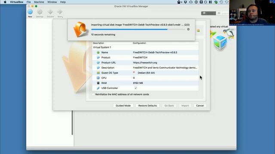Image resolution: width=275 pixels, height=154 pixels.
Task: Click the Debian OS type flag icon
Action: pyautogui.click(x=134, y=72)
